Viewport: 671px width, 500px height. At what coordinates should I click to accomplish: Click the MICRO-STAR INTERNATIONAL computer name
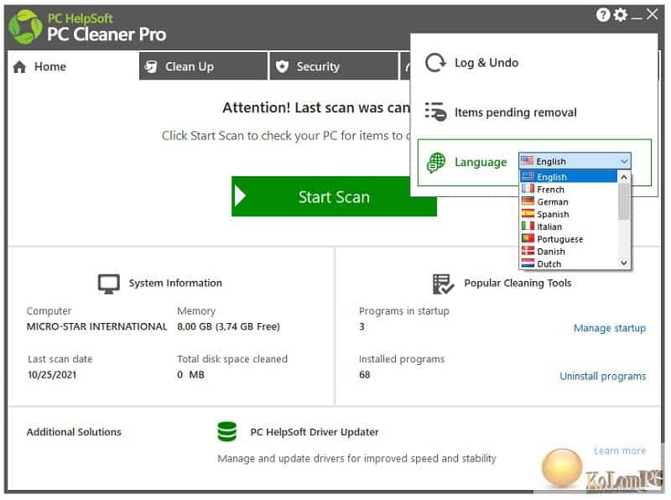point(96,326)
